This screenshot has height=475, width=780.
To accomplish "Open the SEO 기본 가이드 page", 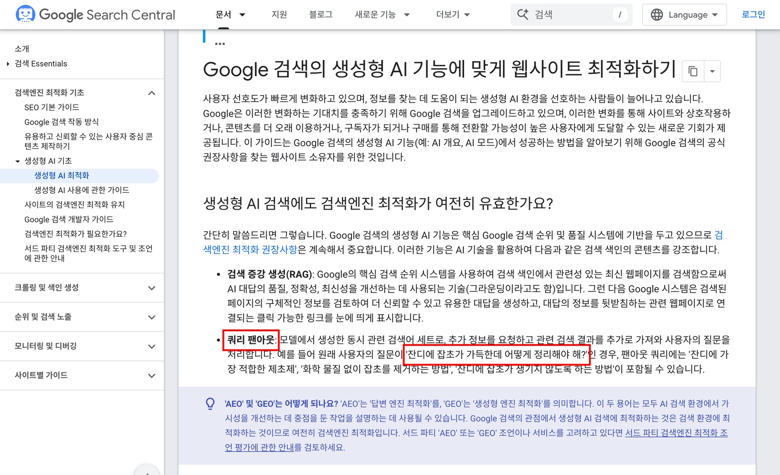I will point(52,107).
